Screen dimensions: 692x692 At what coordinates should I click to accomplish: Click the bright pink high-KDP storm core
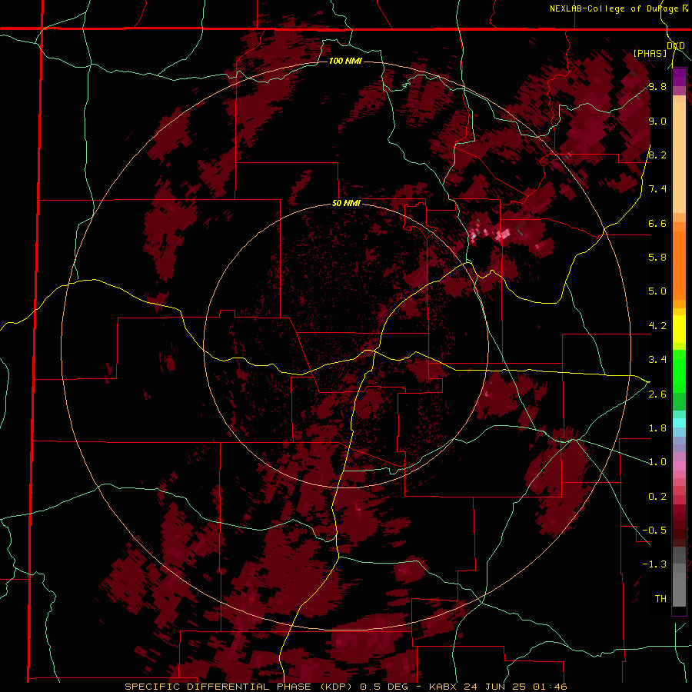pyautogui.click(x=503, y=234)
